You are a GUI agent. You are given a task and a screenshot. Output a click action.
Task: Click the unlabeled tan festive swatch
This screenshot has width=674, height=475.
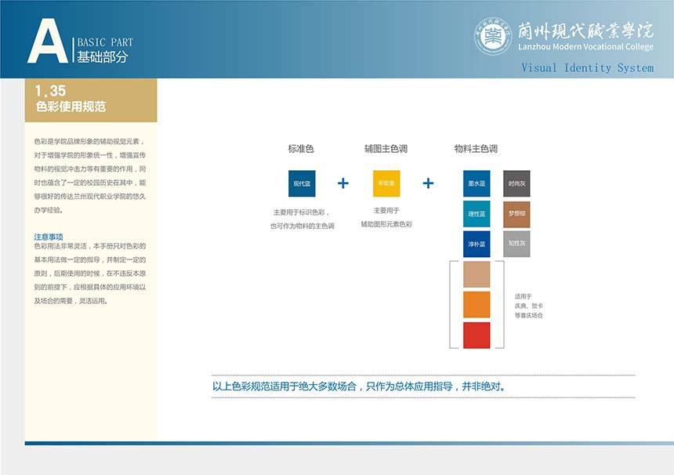tap(477, 274)
